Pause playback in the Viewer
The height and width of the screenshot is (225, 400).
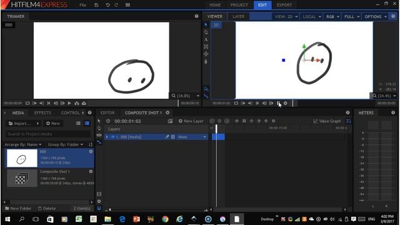click(x=278, y=103)
